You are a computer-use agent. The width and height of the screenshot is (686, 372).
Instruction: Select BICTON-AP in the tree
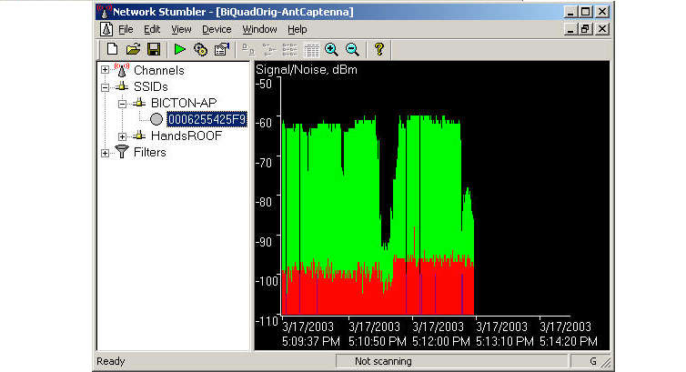pyautogui.click(x=183, y=103)
